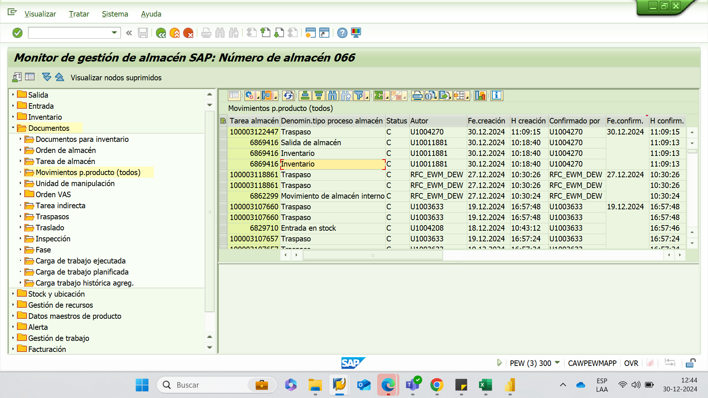Click the red Cancel icon
Image resolution: width=708 pixels, height=398 pixels.
point(188,33)
